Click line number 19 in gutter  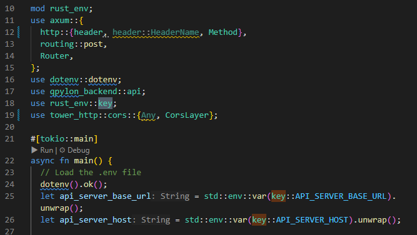coord(9,115)
